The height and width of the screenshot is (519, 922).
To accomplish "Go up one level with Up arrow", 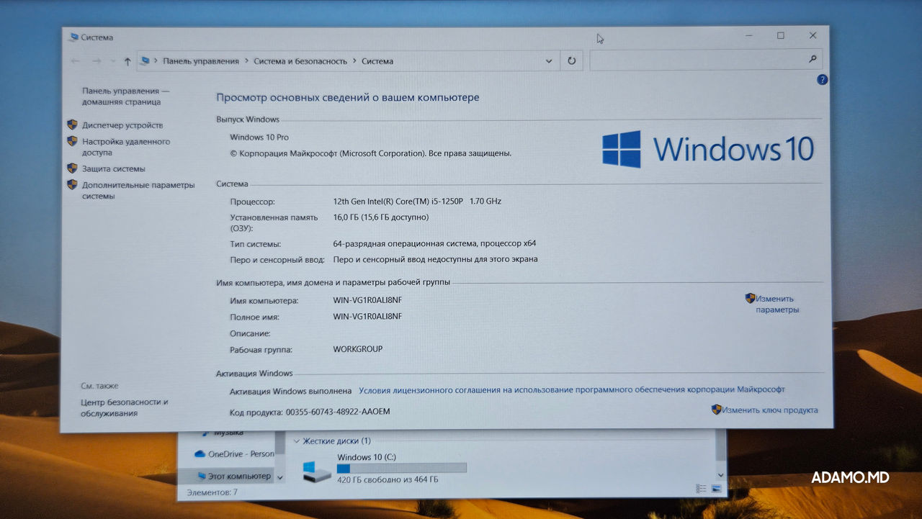I will click(127, 62).
